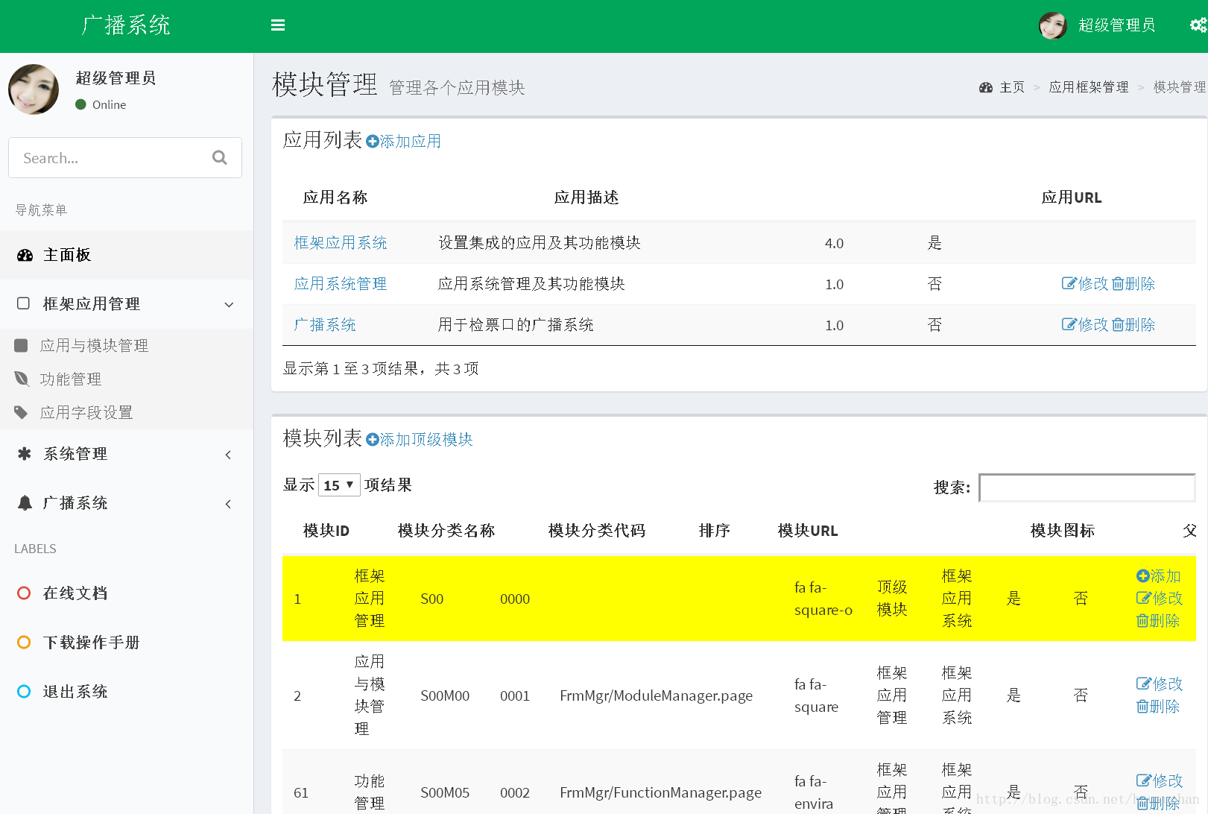1208x814 pixels.
Task: Click the 在线文档 label with red circle
Action: tap(75, 593)
